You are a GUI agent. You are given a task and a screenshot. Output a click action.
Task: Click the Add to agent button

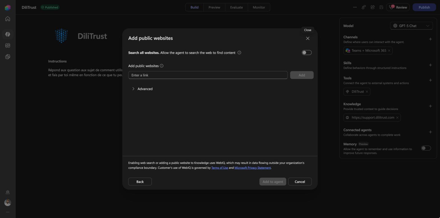273,182
